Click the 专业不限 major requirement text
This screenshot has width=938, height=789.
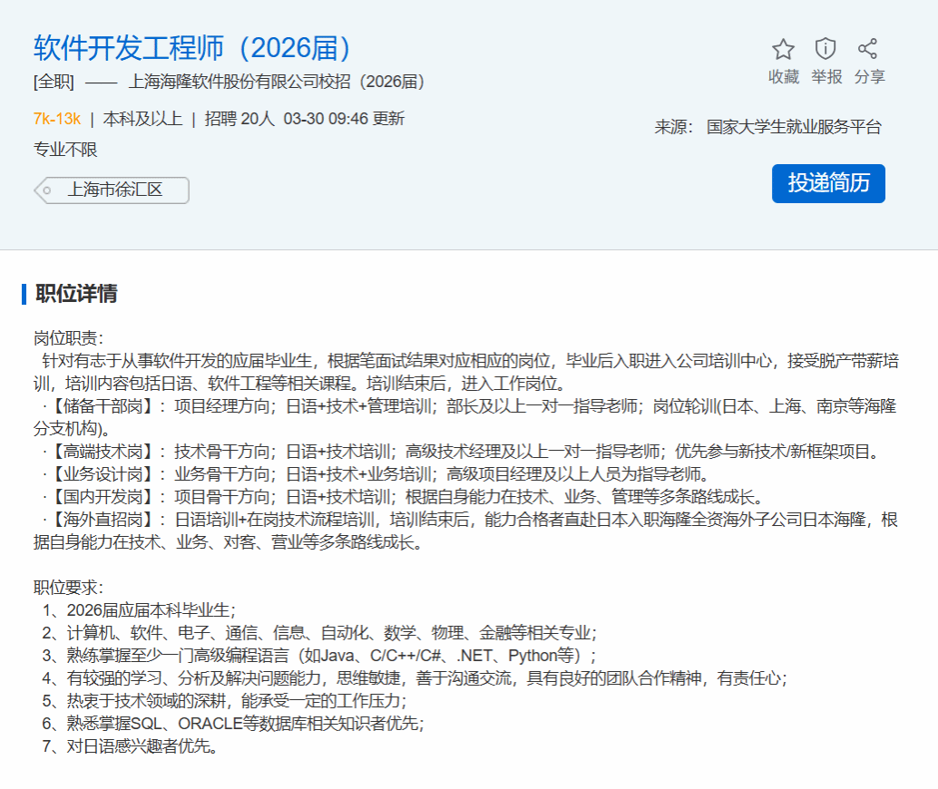[65, 150]
